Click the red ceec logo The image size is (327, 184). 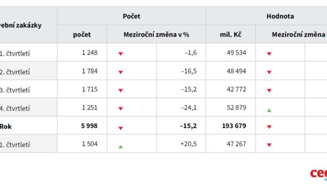coord(318,174)
